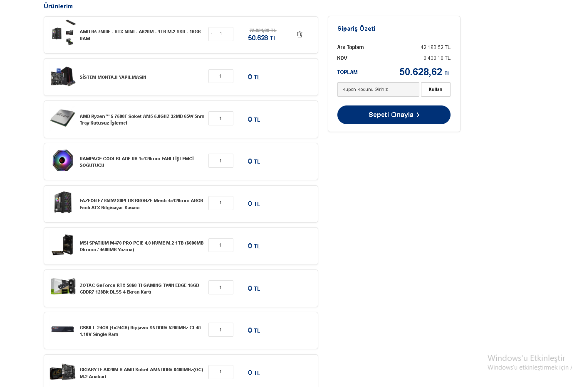This screenshot has height=387, width=572.
Task: Click the Zotac RTX 5060 Ti thumbnail
Action: pos(63,287)
